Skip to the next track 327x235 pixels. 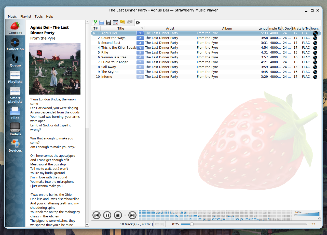(x=132, y=215)
